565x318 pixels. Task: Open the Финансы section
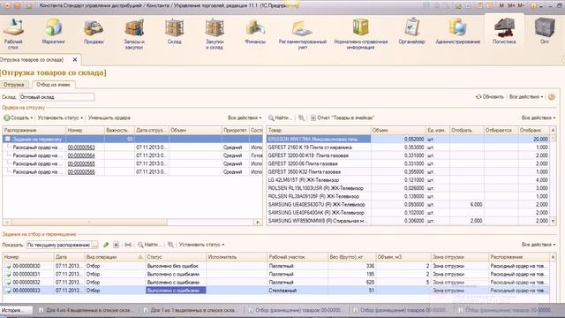pos(255,32)
